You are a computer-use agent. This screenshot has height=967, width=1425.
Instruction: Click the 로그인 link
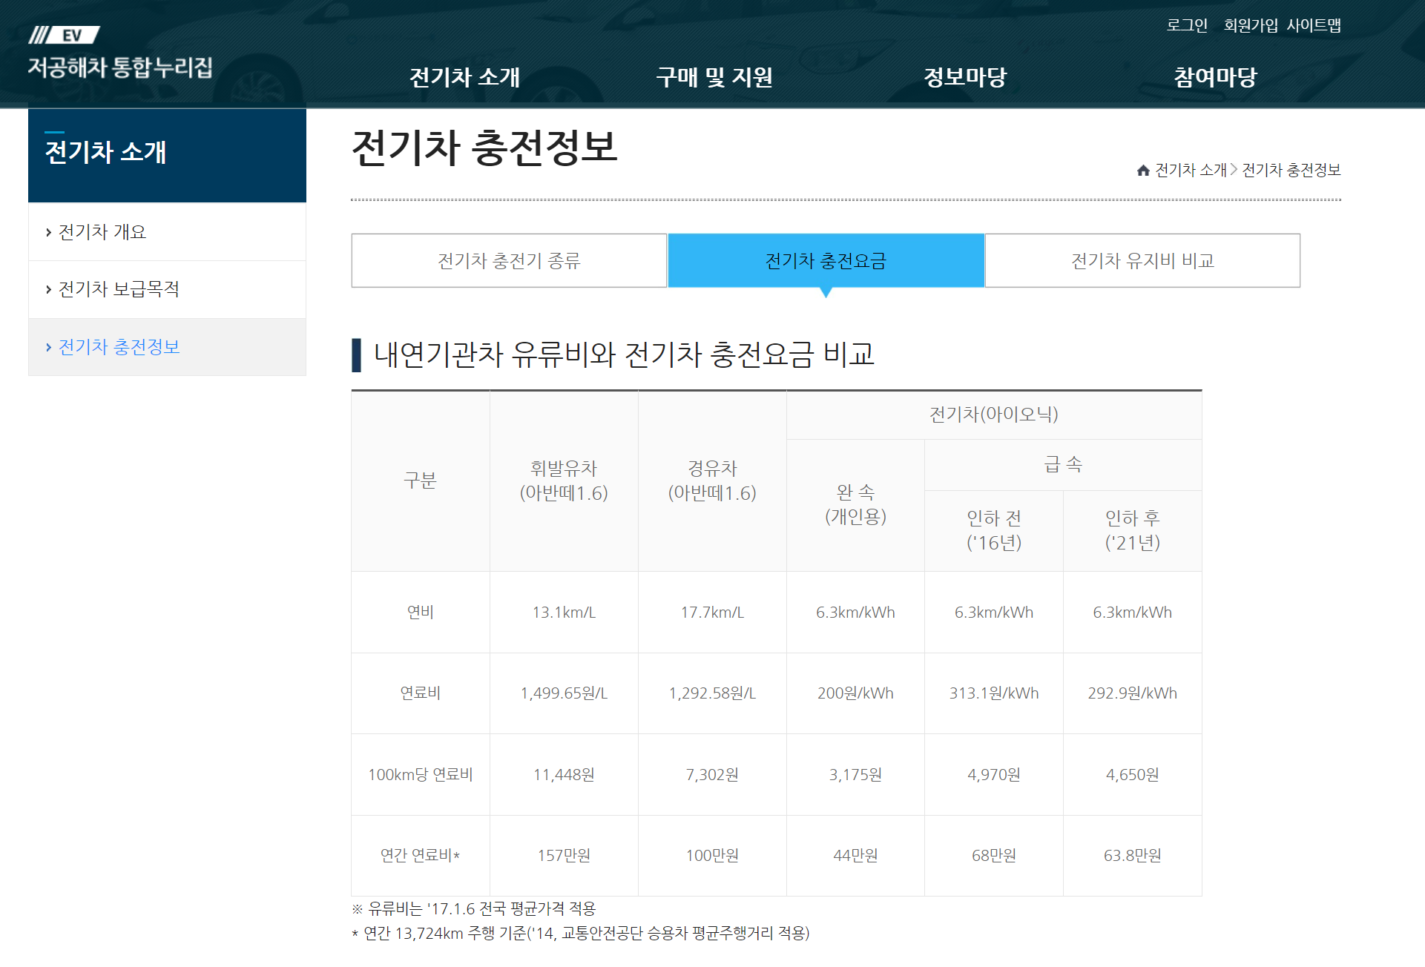(1186, 25)
